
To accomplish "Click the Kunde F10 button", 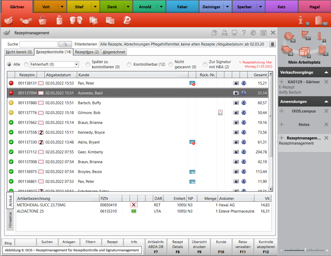I will click(x=221, y=247).
